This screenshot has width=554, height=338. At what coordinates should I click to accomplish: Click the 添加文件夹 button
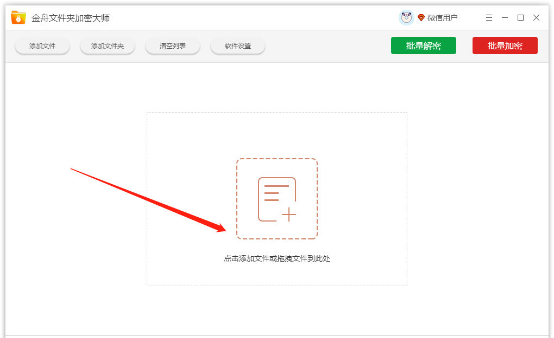[107, 45]
